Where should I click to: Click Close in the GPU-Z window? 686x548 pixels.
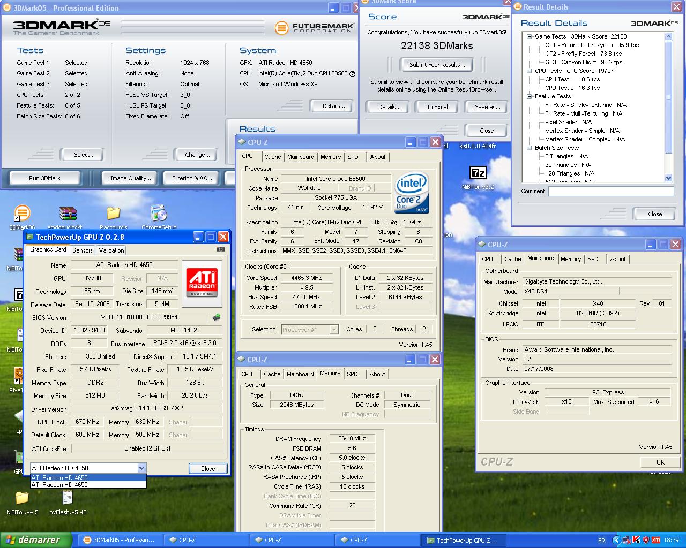tap(208, 469)
